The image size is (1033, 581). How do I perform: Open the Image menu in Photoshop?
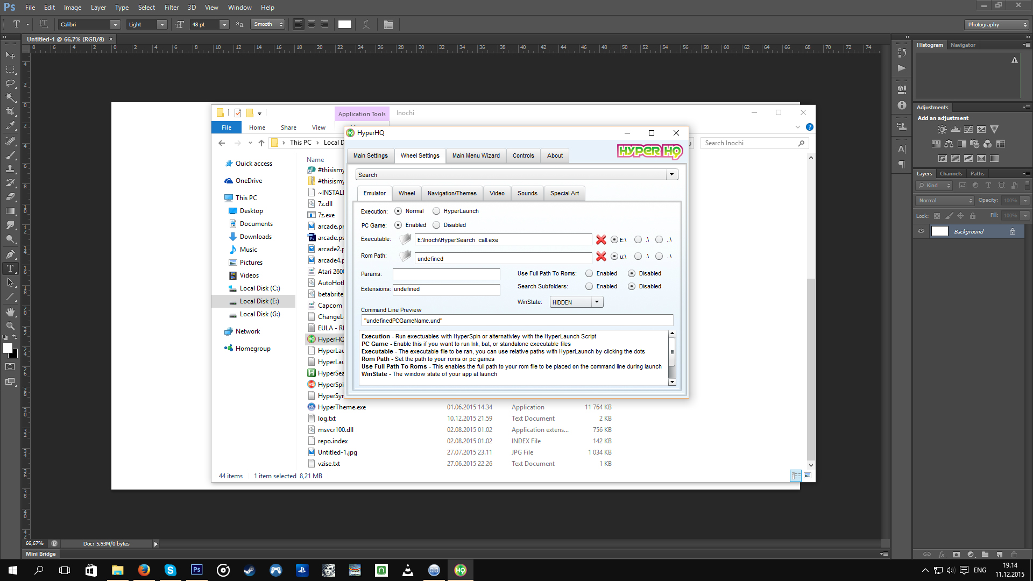73,8
